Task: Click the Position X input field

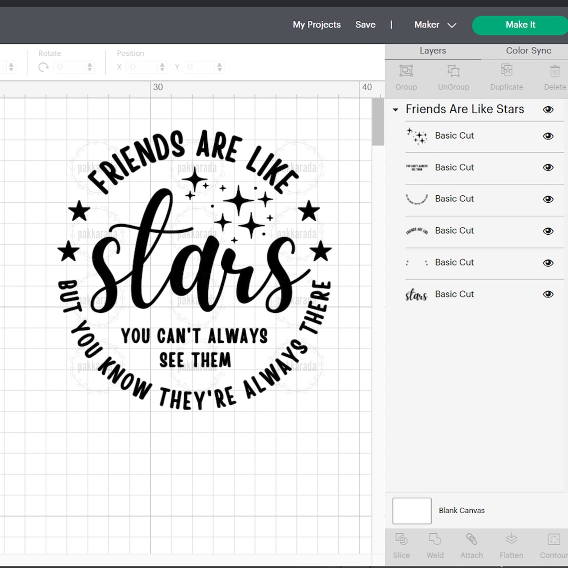Action: point(143,66)
